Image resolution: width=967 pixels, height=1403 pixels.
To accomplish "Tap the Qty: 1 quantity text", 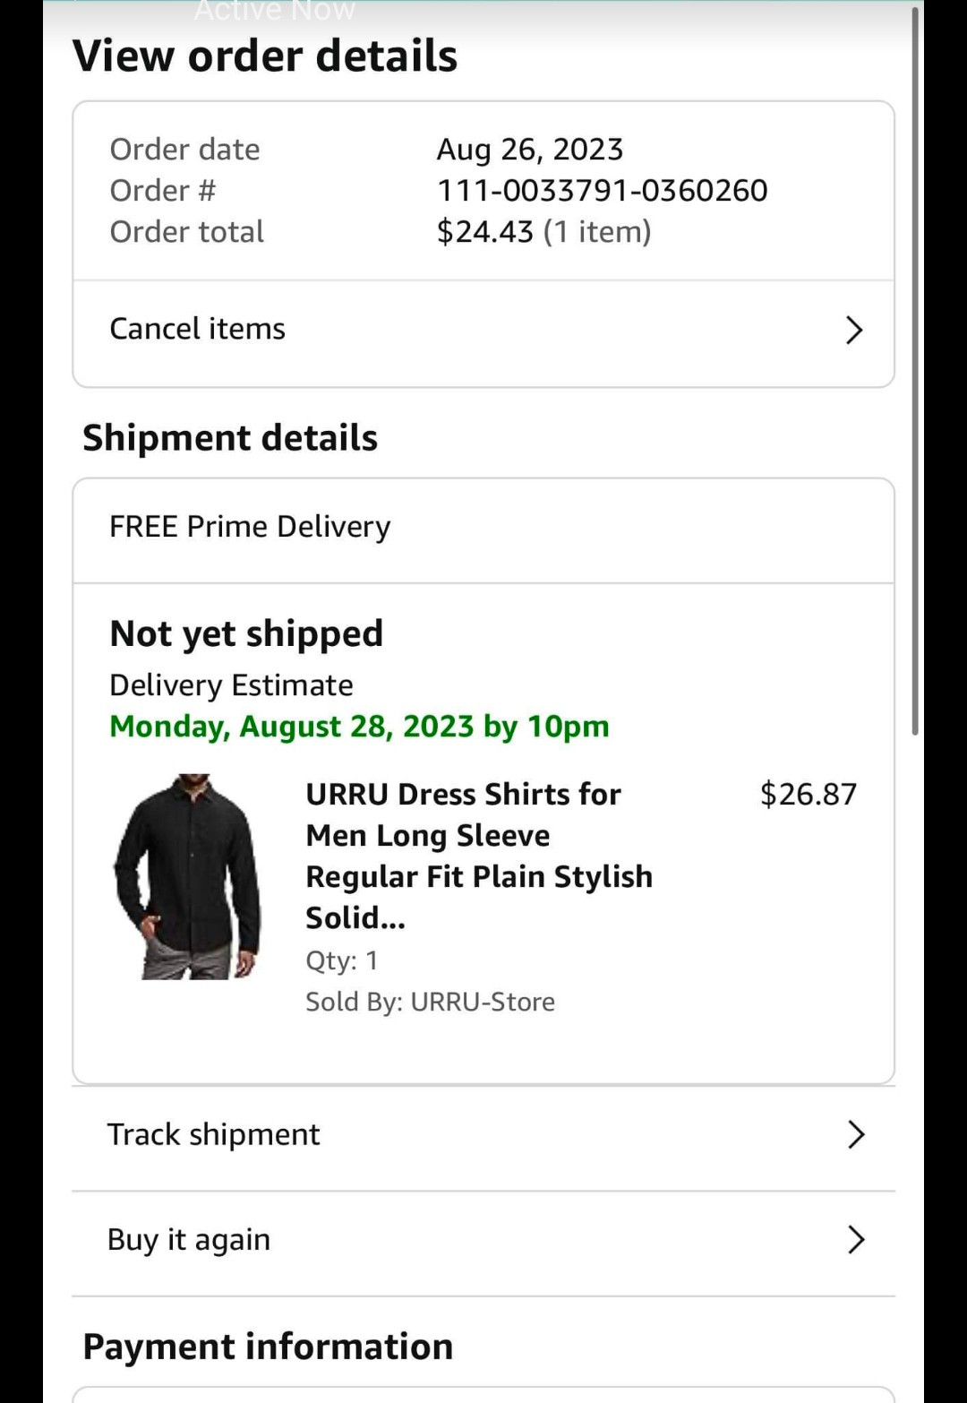I will [342, 960].
